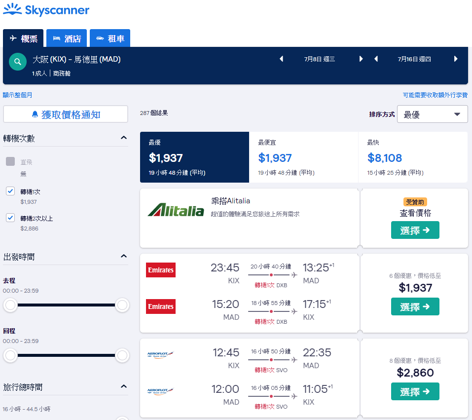Collapse the 旅行總時間 filter section

coord(124,386)
